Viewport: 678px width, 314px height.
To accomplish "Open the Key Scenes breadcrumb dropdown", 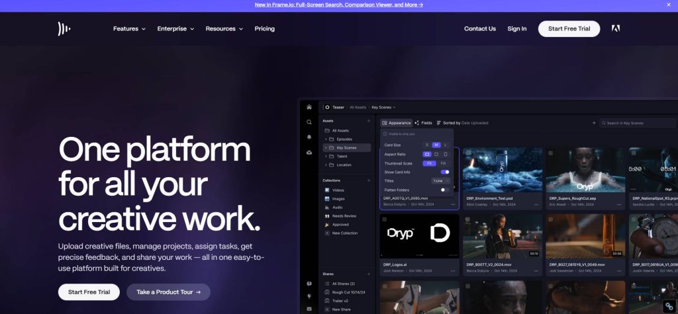I will click(383, 107).
